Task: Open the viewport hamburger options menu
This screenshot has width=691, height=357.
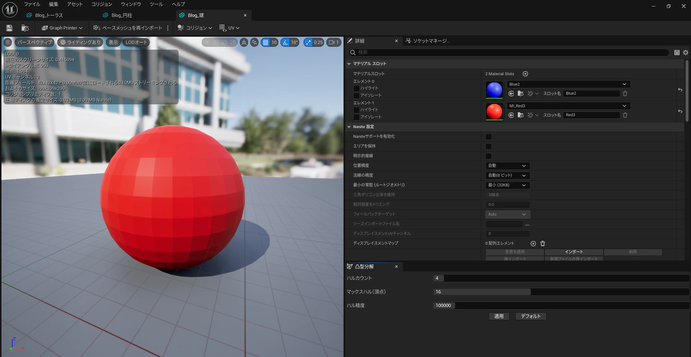Action: [8, 42]
